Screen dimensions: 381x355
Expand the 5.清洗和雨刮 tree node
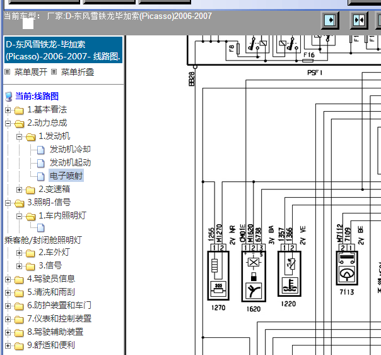pyautogui.click(x=8, y=292)
